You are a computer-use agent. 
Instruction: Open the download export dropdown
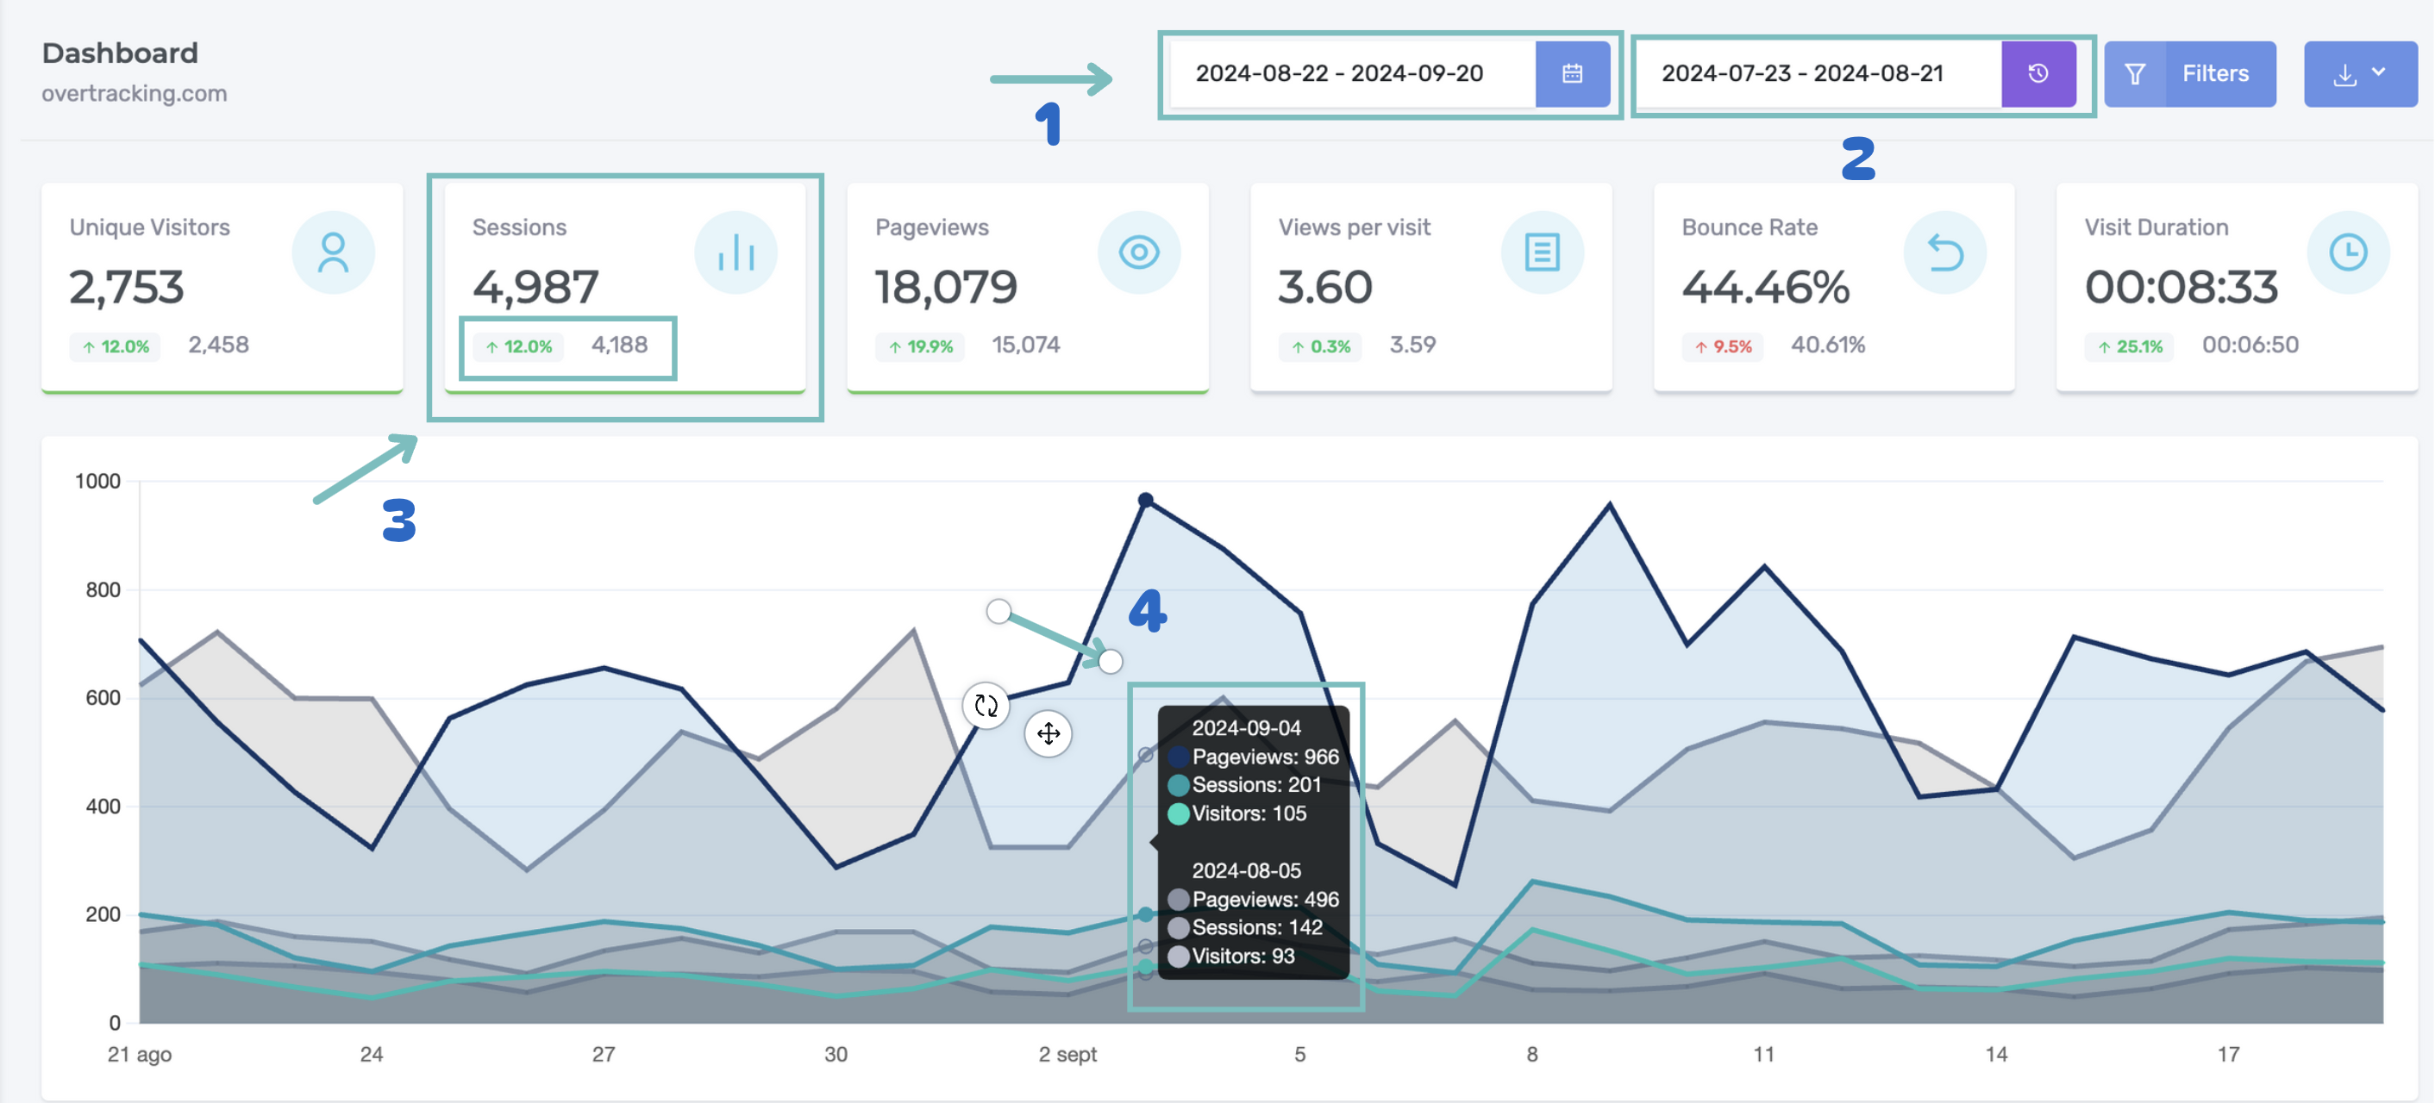coord(2360,73)
